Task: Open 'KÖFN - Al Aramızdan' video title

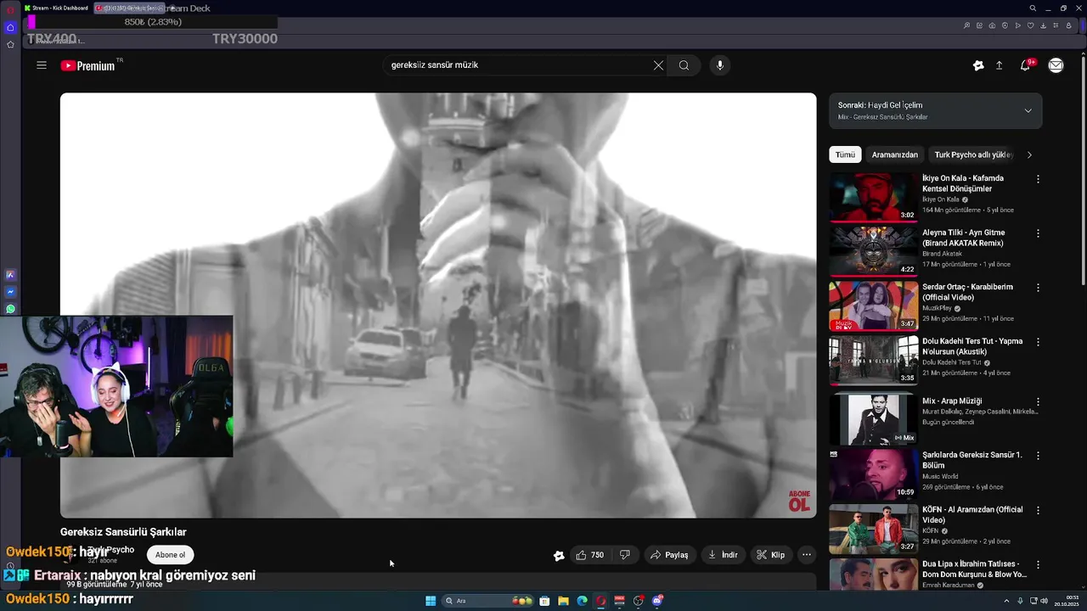Action: point(972,514)
